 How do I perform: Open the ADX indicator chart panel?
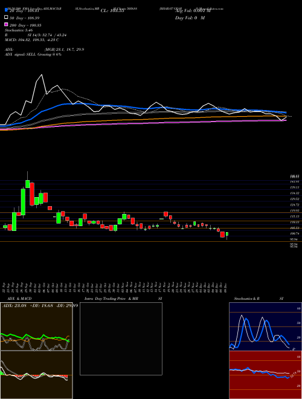(36, 326)
